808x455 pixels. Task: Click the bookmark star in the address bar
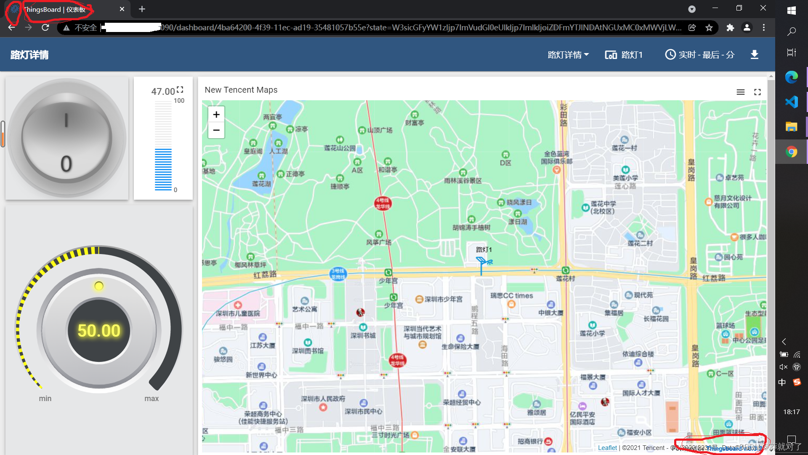tap(709, 27)
